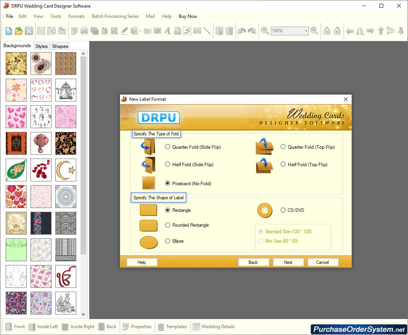Click the stylized S shape tool icon
The height and width of the screenshot is (335, 408).
pyautogui.click(x=187, y=31)
